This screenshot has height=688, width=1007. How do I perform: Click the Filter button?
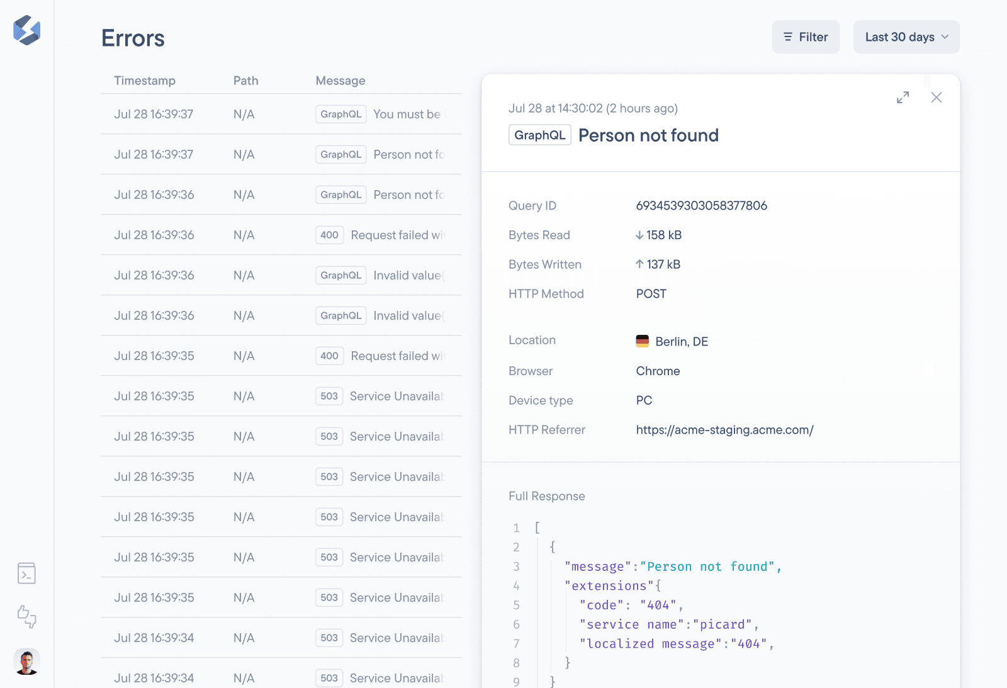[805, 37]
